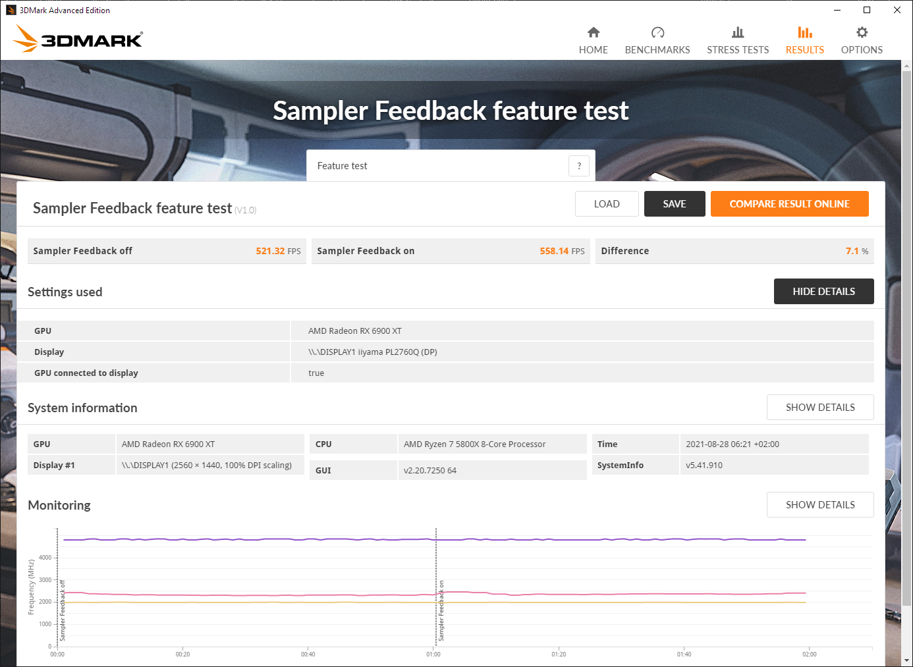Click the Sampler Feedback on 558.14 FPS value
The height and width of the screenshot is (667, 913).
[x=562, y=251]
